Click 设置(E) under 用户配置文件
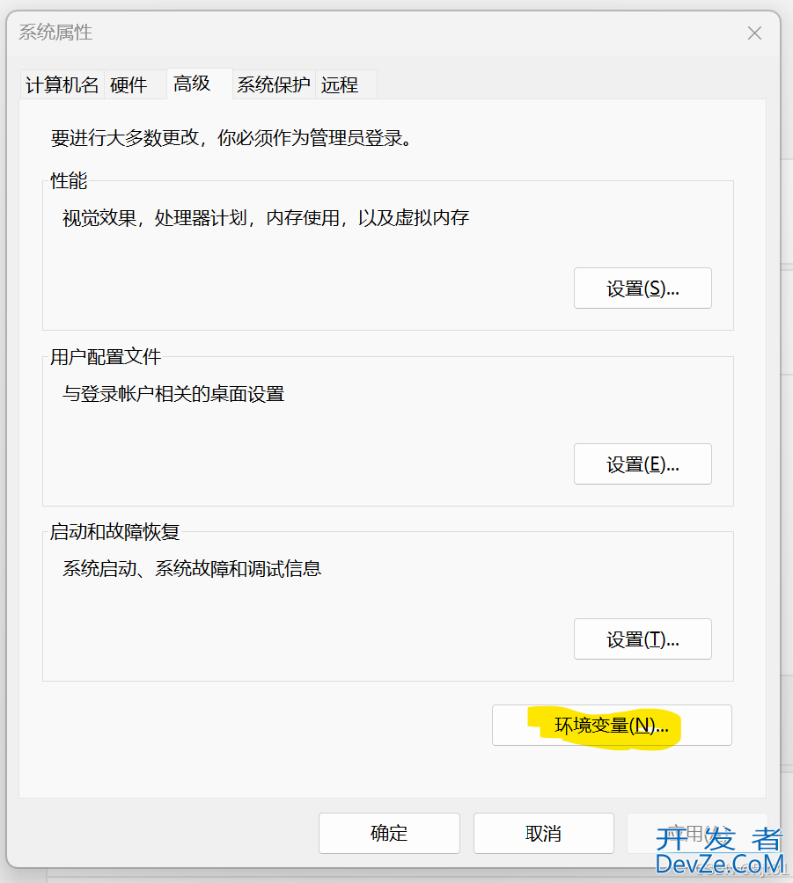The width and height of the screenshot is (793, 883). coord(642,464)
